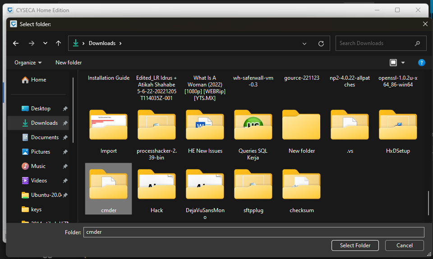
Task: Click the Folder name text field
Action: (253, 232)
